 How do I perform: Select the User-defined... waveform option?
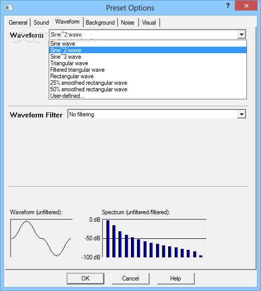(x=148, y=95)
